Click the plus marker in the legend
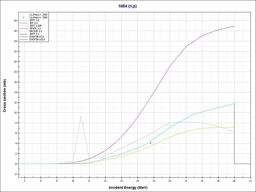This screenshot has width=256, height=192. (x=24, y=17)
